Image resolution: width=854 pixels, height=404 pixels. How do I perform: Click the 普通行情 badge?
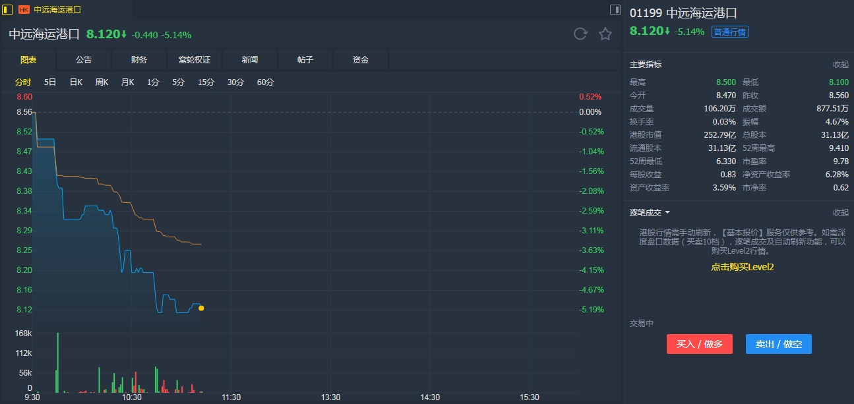[729, 32]
